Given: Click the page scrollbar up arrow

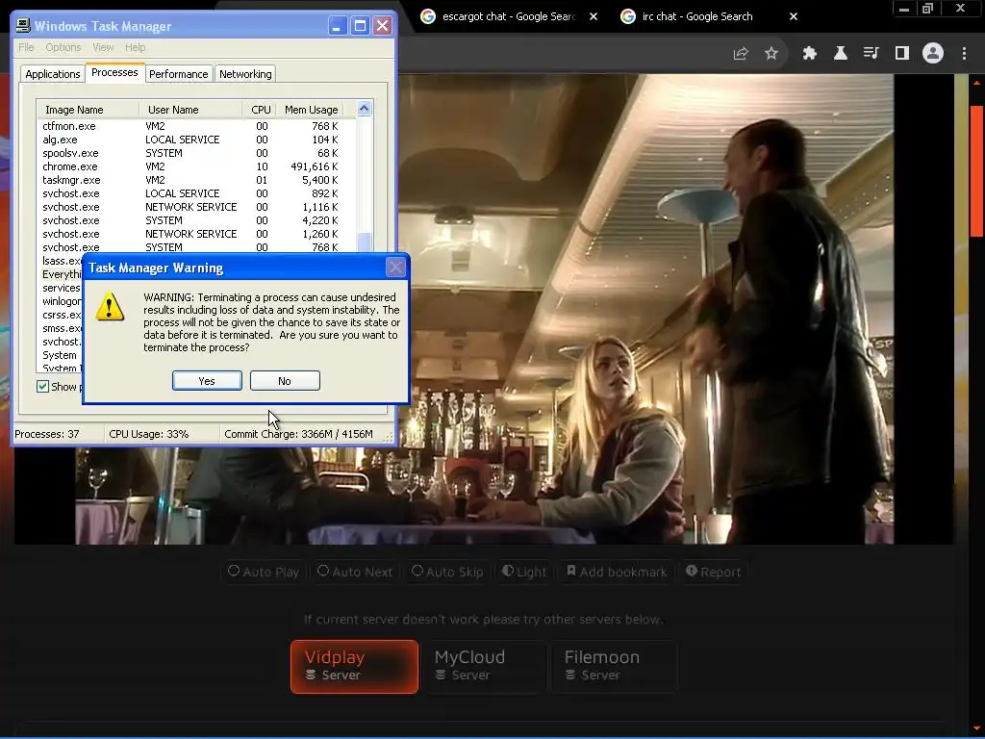Looking at the screenshot, I should [x=977, y=83].
